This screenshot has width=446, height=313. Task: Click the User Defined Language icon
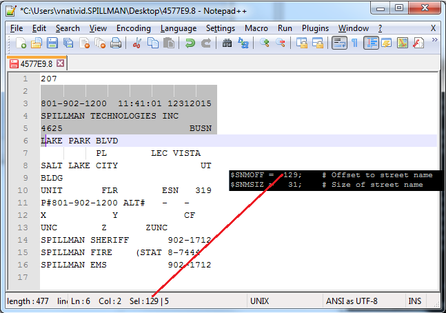pyautogui.click(x=387, y=43)
